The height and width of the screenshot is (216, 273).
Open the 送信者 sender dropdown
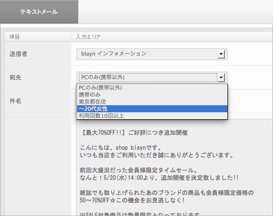[x=152, y=54]
